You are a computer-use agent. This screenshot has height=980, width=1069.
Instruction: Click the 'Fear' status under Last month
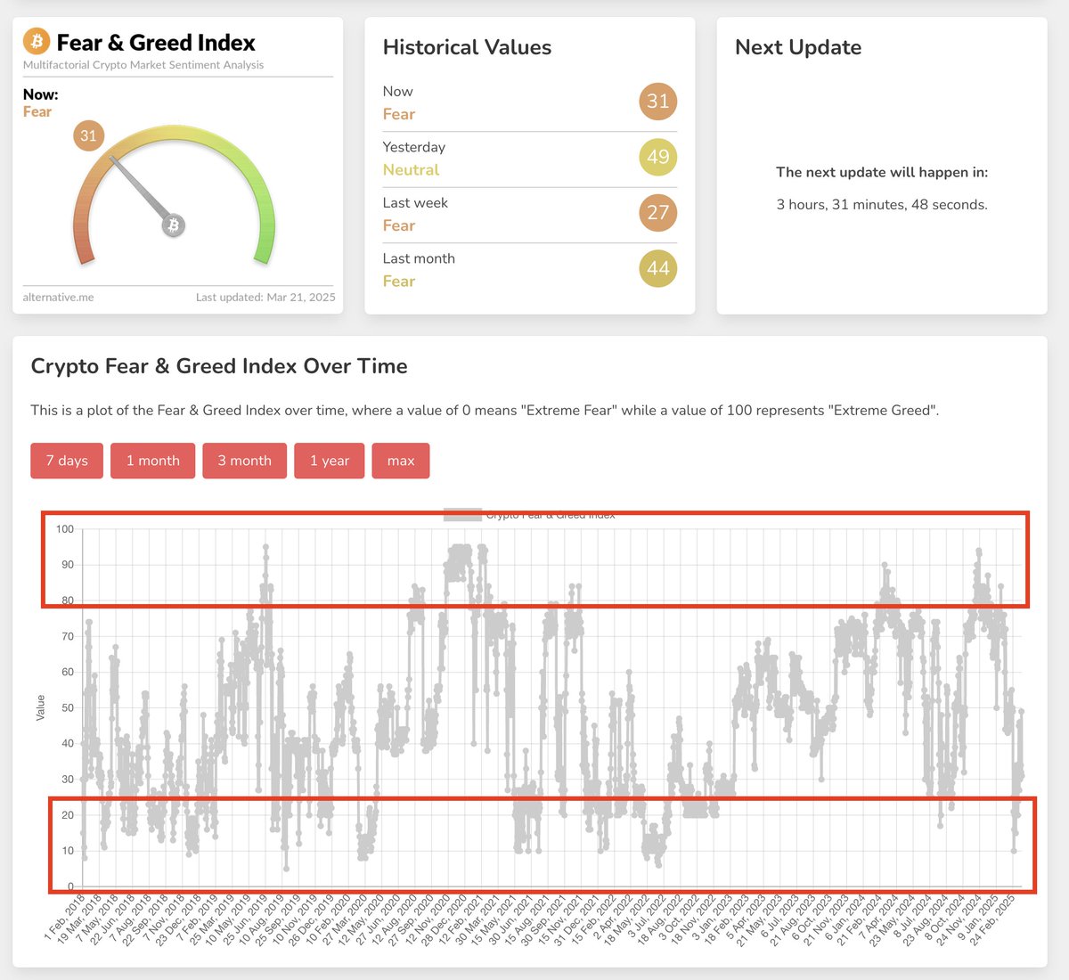click(399, 282)
